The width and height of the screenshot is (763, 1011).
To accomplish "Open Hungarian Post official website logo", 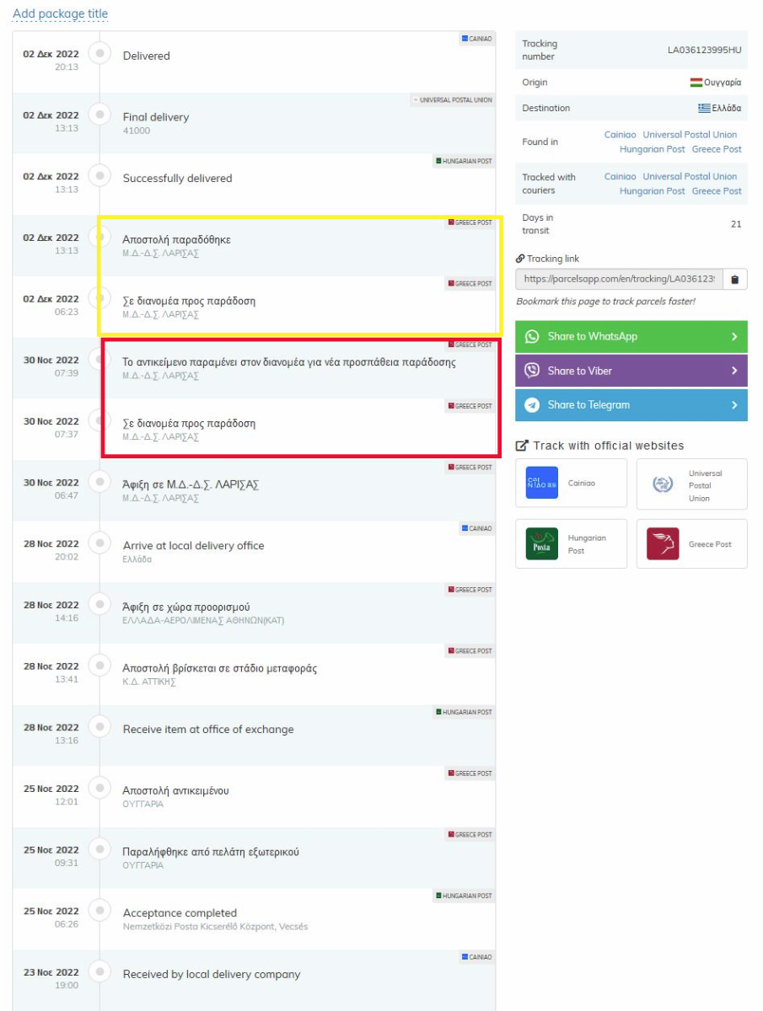I will coord(541,544).
